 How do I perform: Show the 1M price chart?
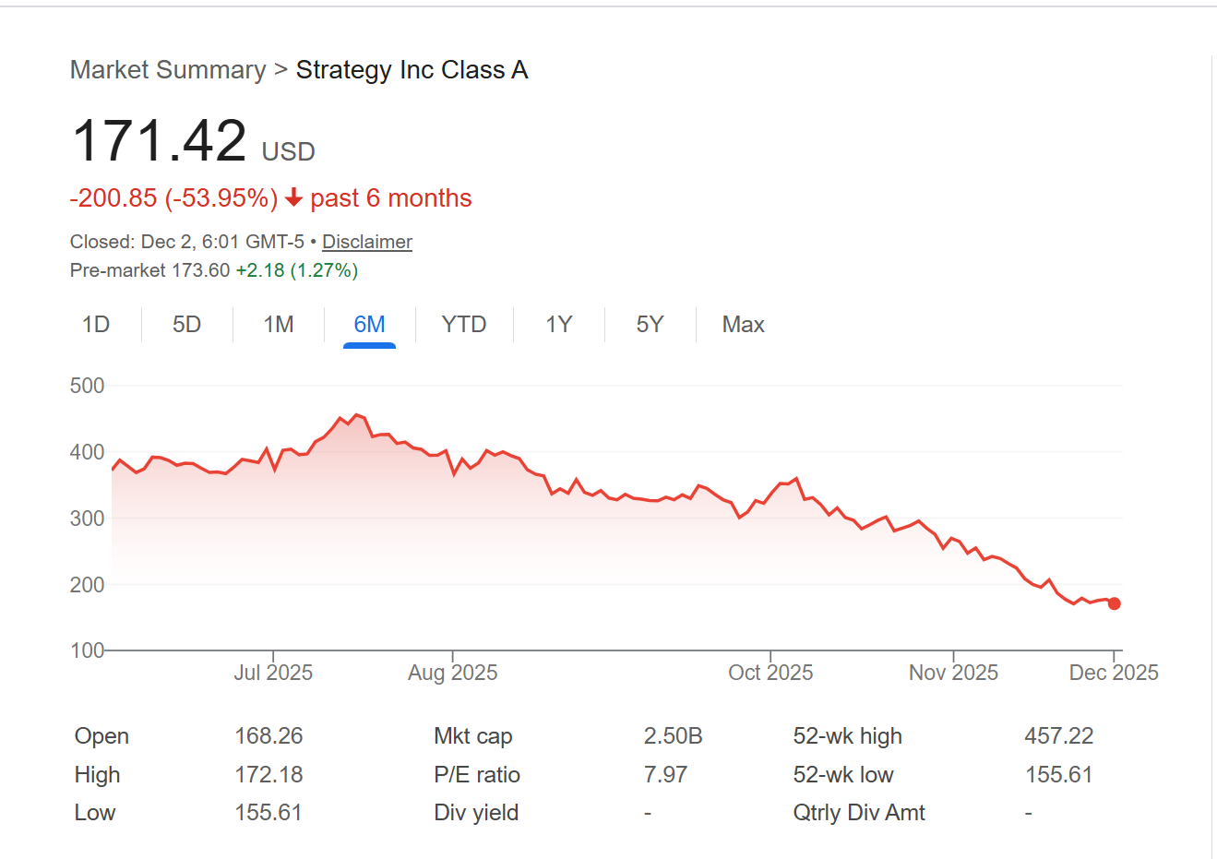click(x=278, y=325)
